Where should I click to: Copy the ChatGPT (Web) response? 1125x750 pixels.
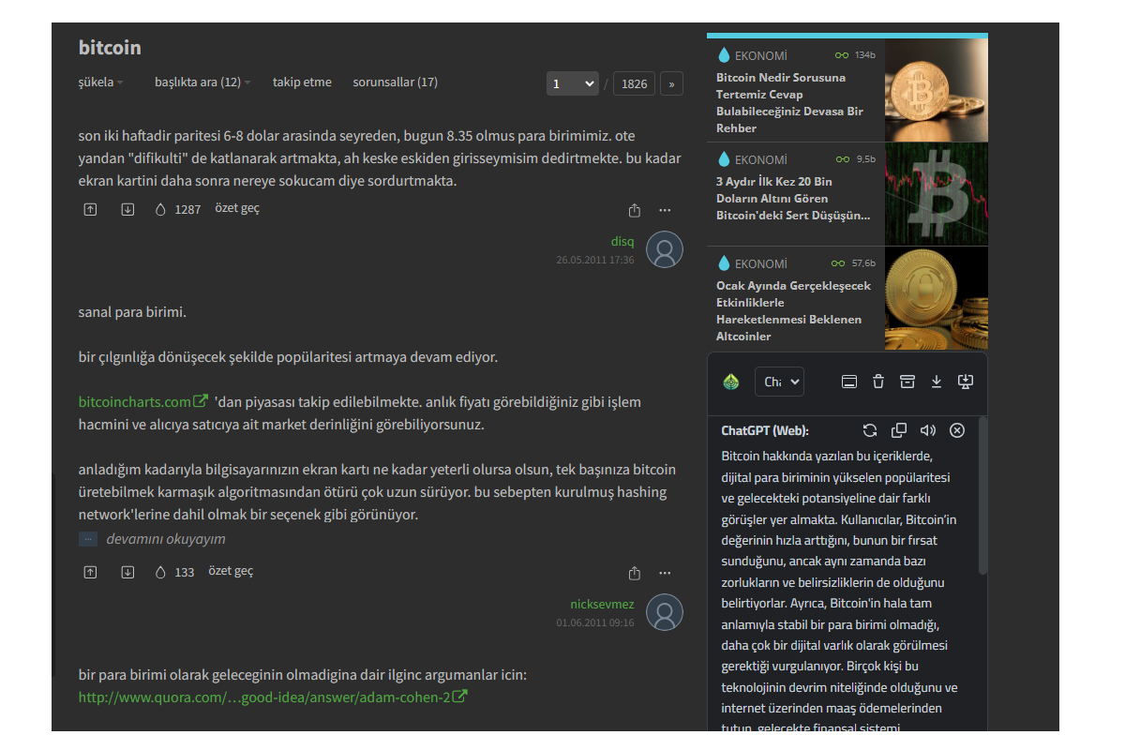tap(898, 430)
